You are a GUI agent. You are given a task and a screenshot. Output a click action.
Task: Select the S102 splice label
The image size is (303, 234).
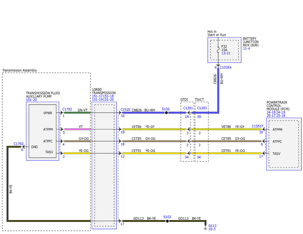pos(166,109)
